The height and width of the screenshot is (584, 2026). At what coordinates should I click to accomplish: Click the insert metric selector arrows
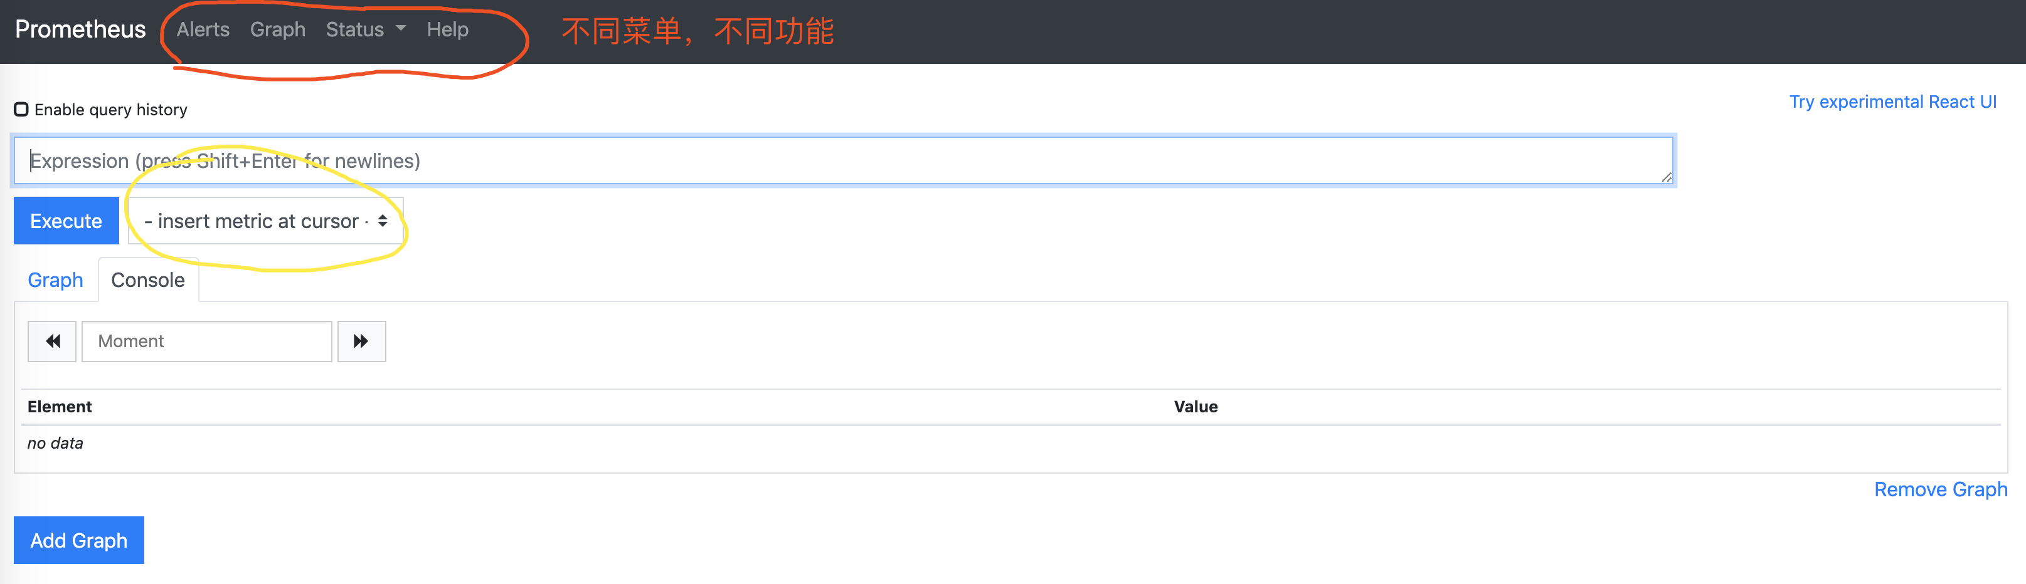pos(382,221)
